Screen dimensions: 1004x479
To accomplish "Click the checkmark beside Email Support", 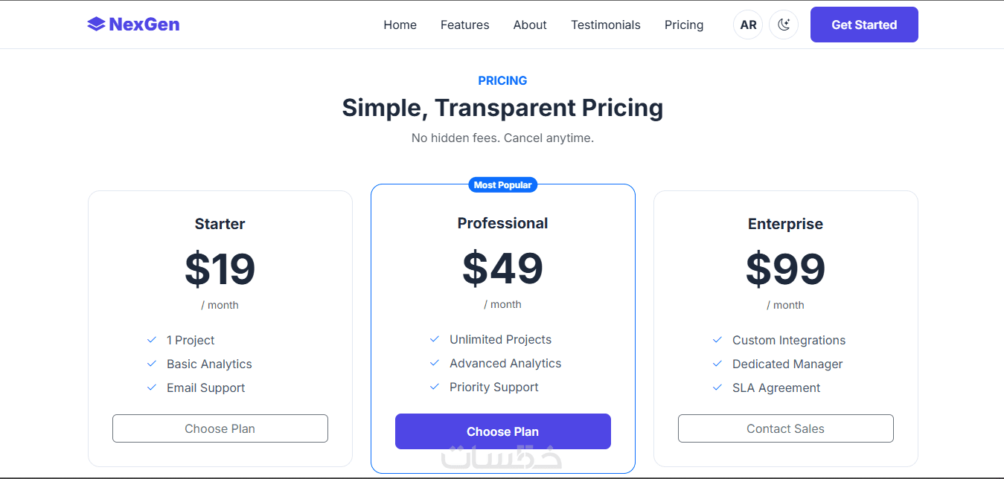I will click(x=152, y=388).
